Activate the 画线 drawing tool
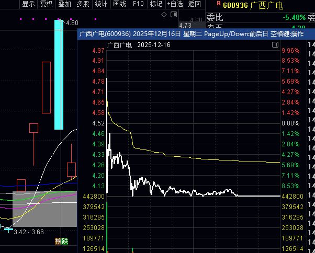The height and width of the screenshot is (253, 315). click(x=119, y=4)
